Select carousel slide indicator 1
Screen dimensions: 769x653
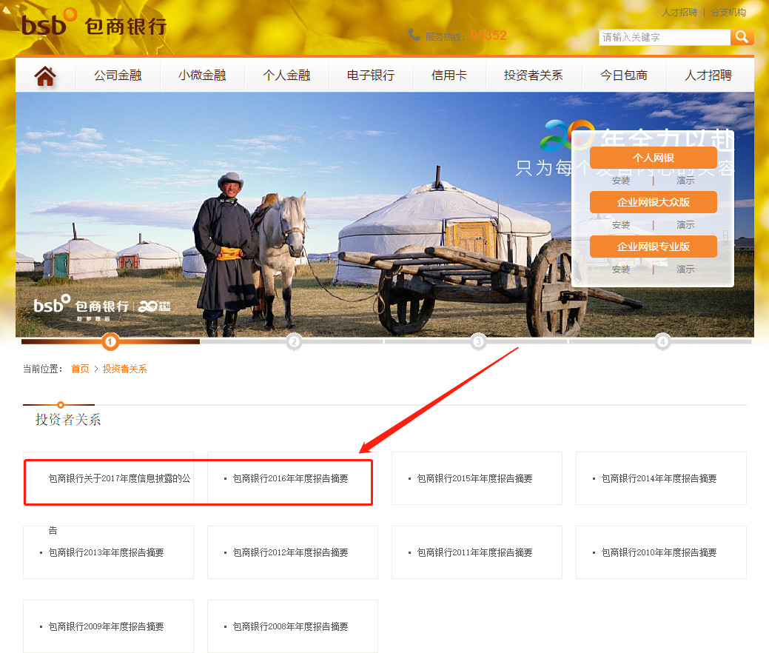point(110,342)
